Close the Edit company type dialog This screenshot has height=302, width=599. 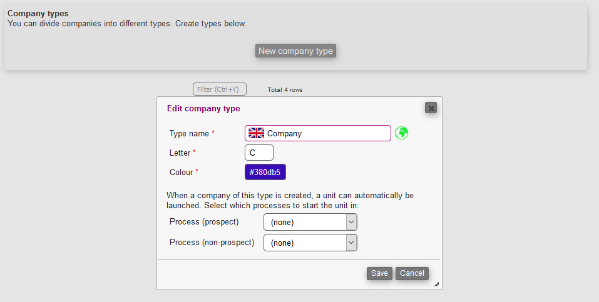(431, 108)
